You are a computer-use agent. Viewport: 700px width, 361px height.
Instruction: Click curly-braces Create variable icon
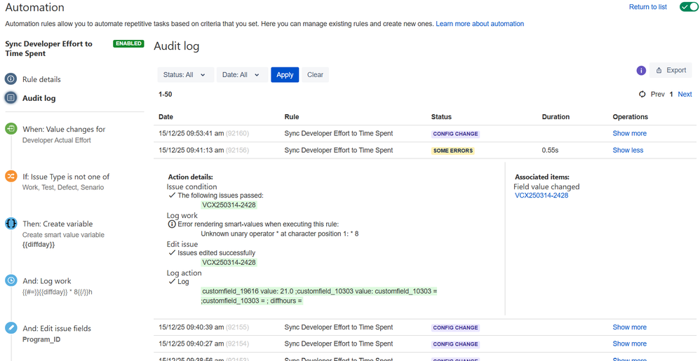click(x=11, y=224)
